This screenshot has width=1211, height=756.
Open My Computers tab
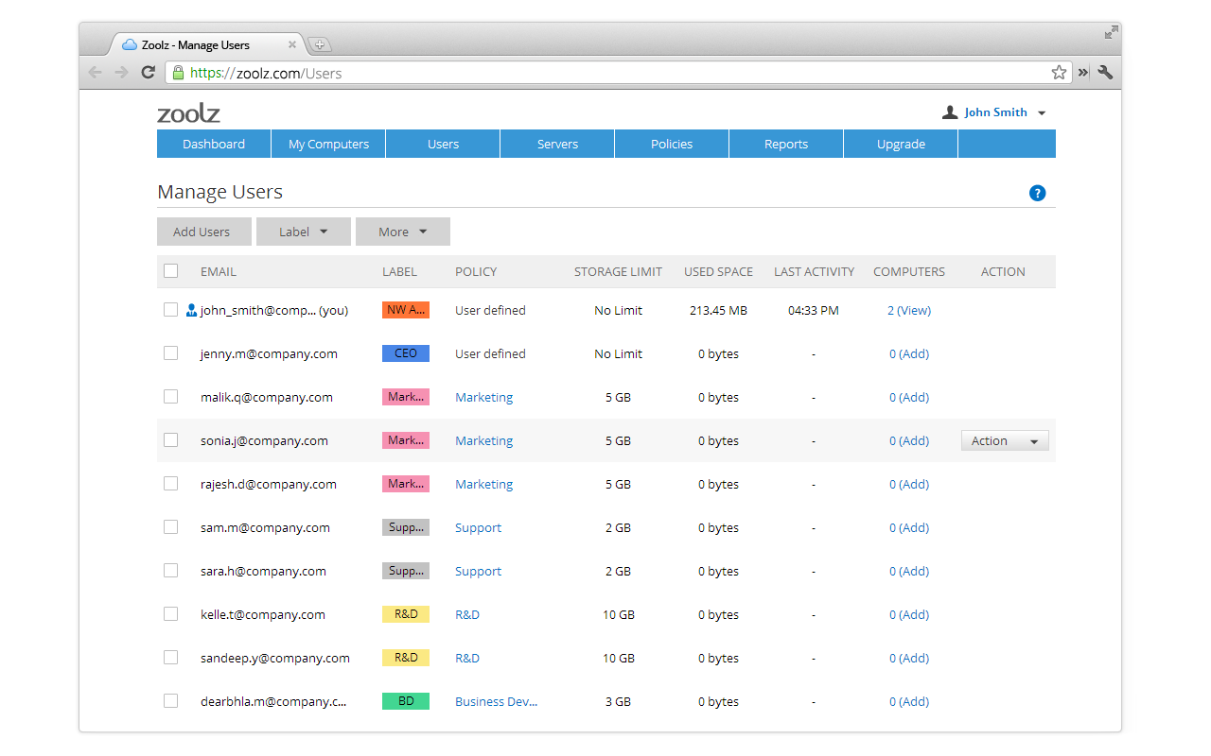[328, 144]
